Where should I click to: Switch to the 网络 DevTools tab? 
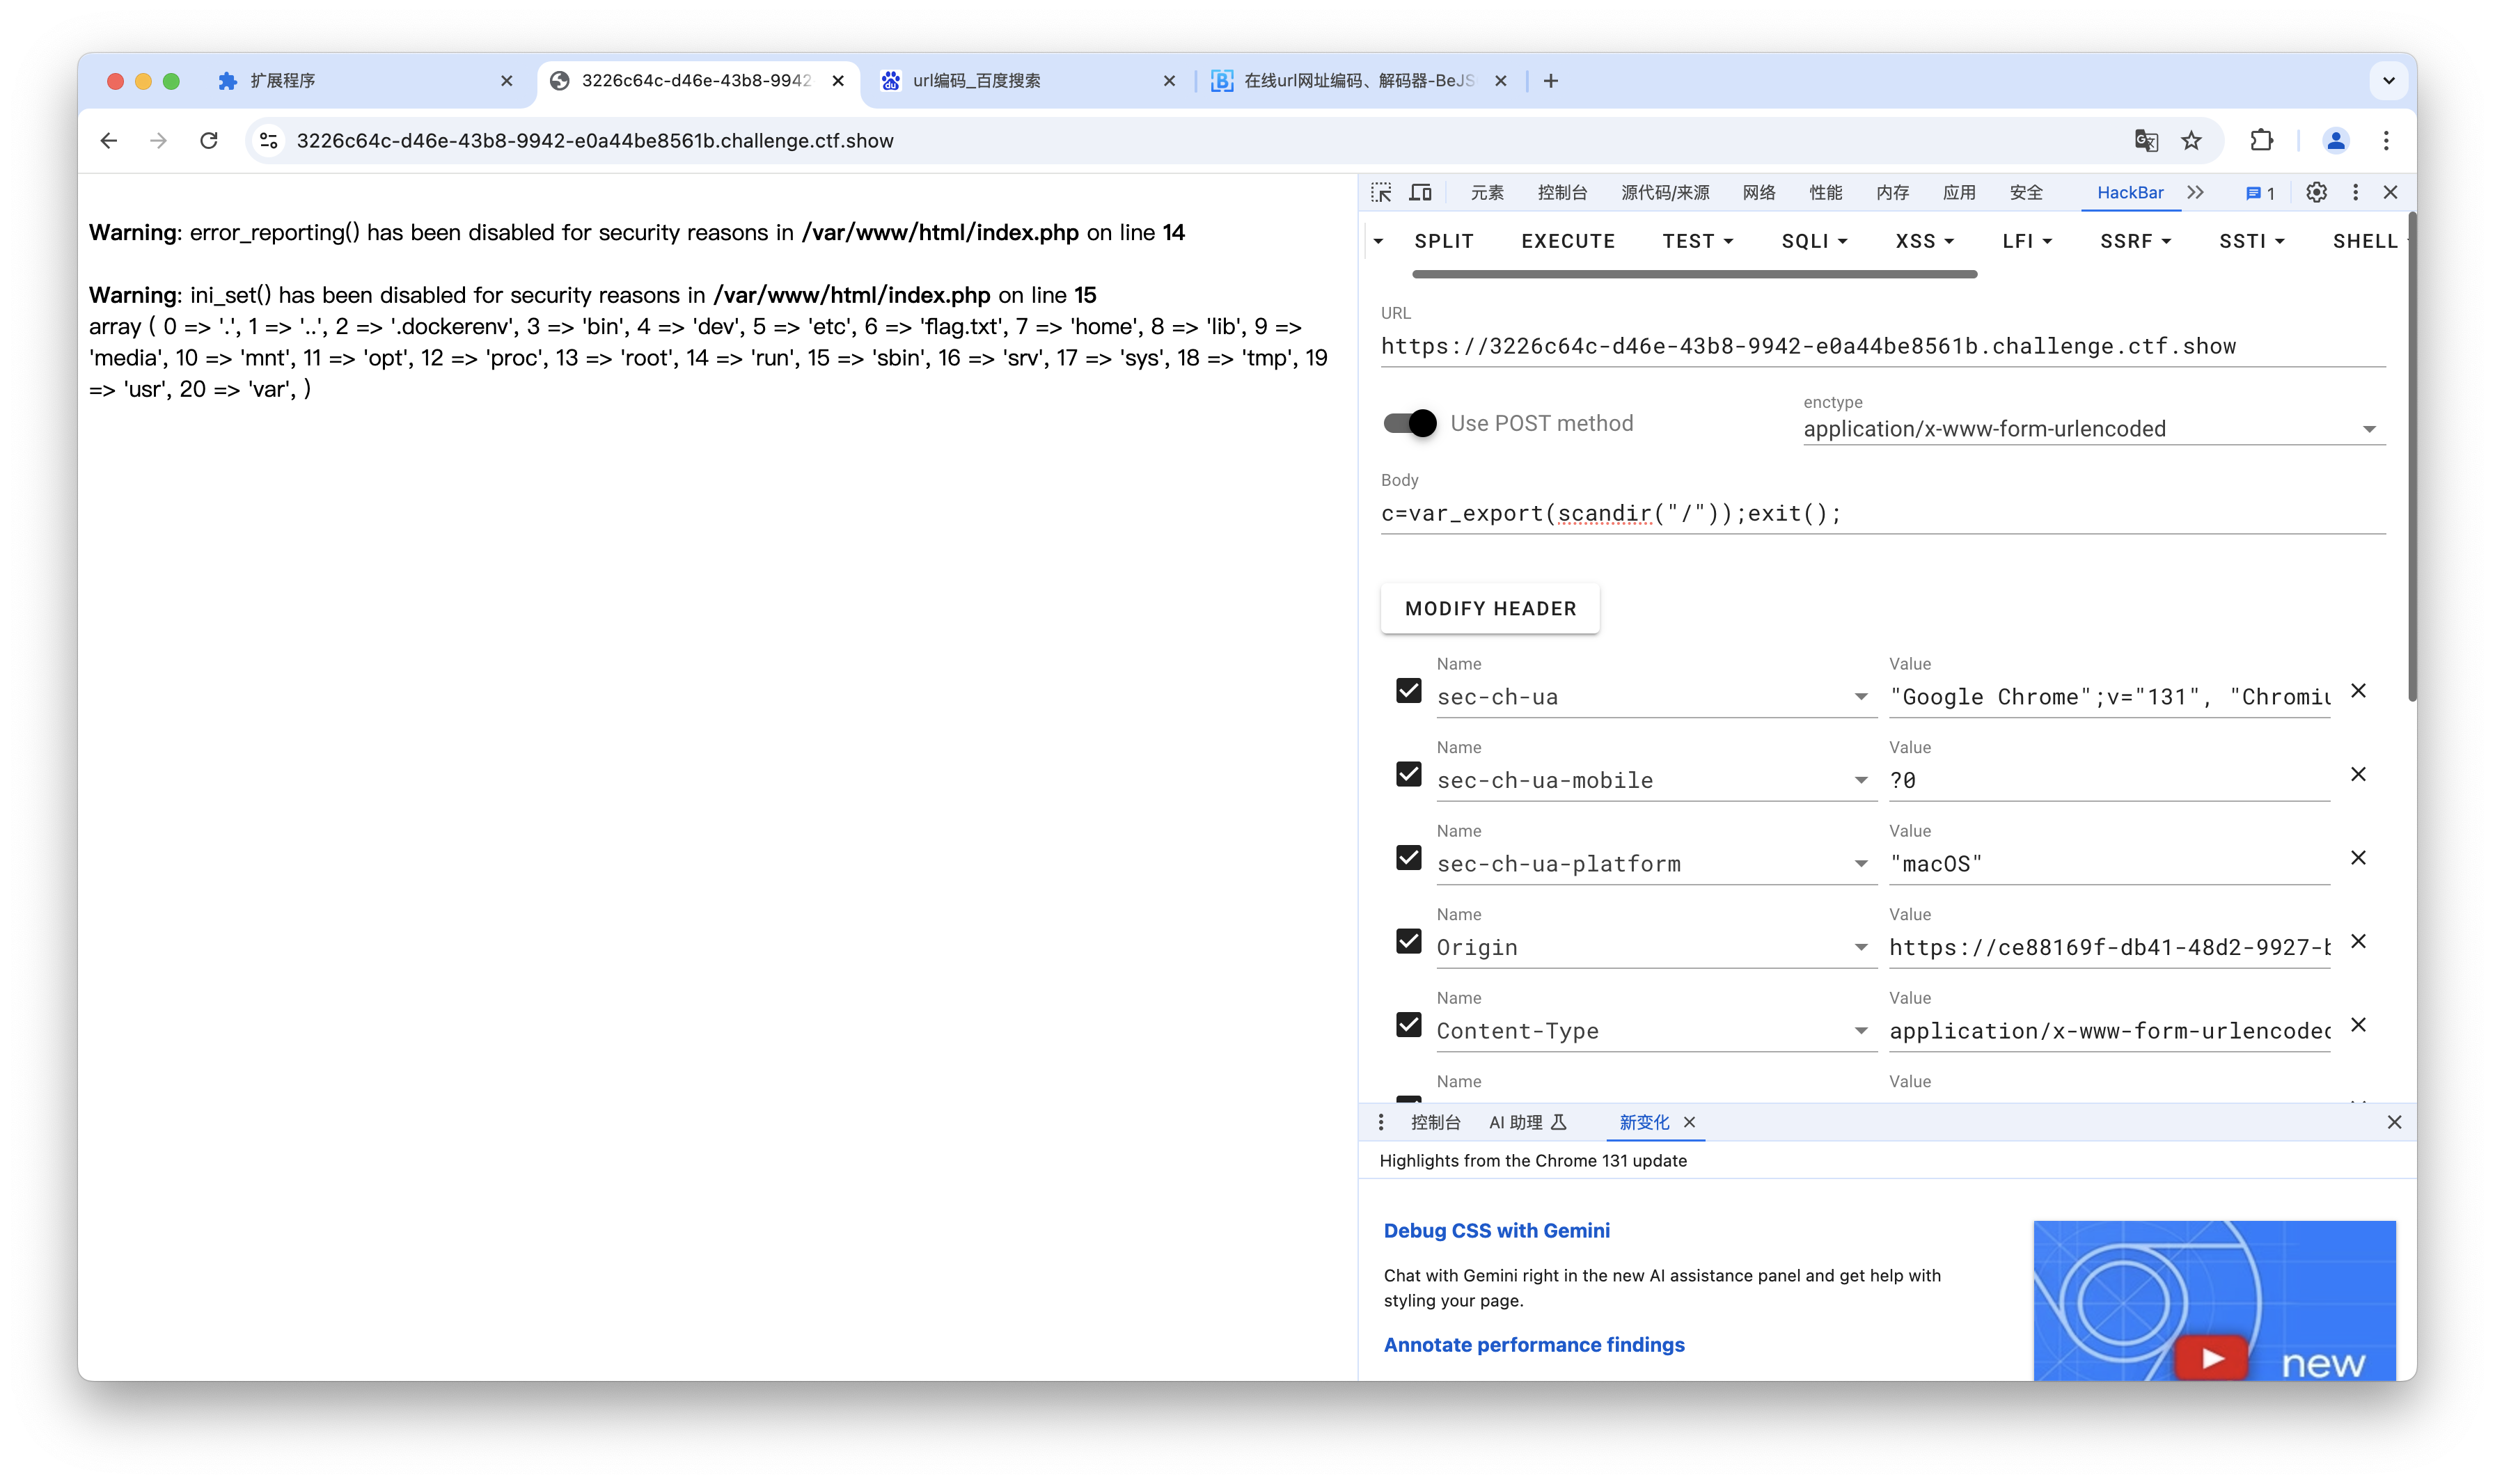click(x=1758, y=193)
